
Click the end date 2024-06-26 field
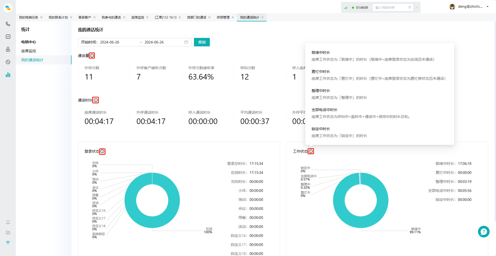154,42
